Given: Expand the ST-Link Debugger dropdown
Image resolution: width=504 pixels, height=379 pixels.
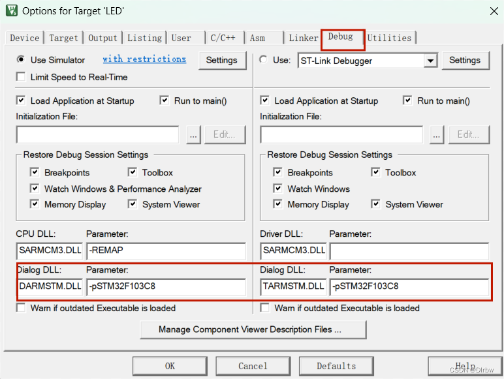Looking at the screenshot, I should pyautogui.click(x=430, y=61).
